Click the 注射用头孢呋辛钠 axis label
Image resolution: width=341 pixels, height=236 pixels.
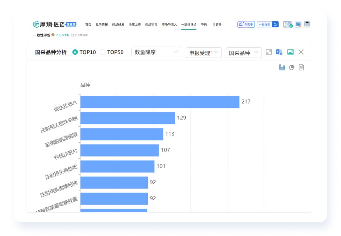59,124
